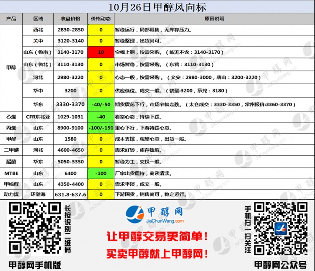
Task: Select the MTBE product cell
Action: [11, 173]
